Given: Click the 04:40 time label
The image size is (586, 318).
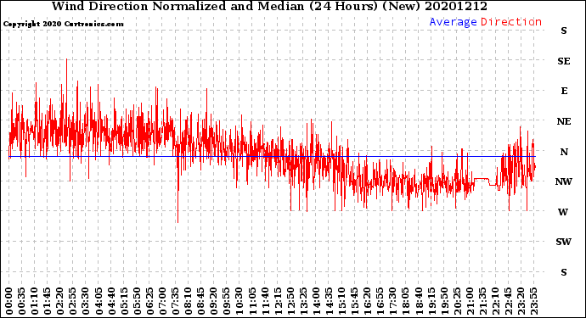Looking at the screenshot, I should (111, 301).
